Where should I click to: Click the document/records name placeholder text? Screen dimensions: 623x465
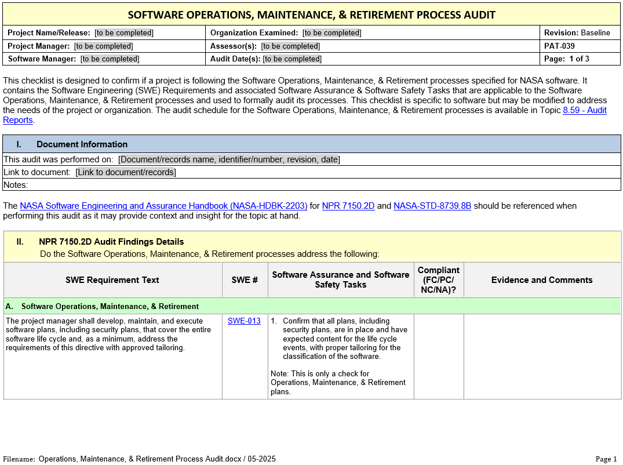click(229, 159)
